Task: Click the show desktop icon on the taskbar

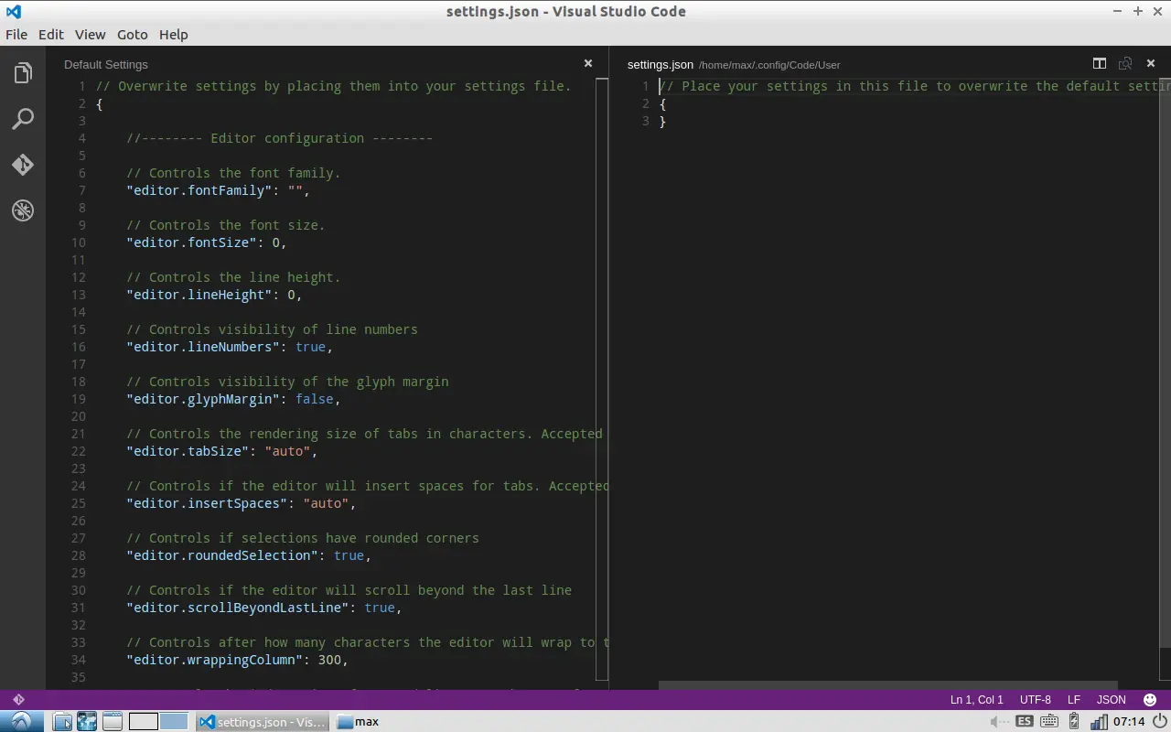Action: [x=112, y=721]
